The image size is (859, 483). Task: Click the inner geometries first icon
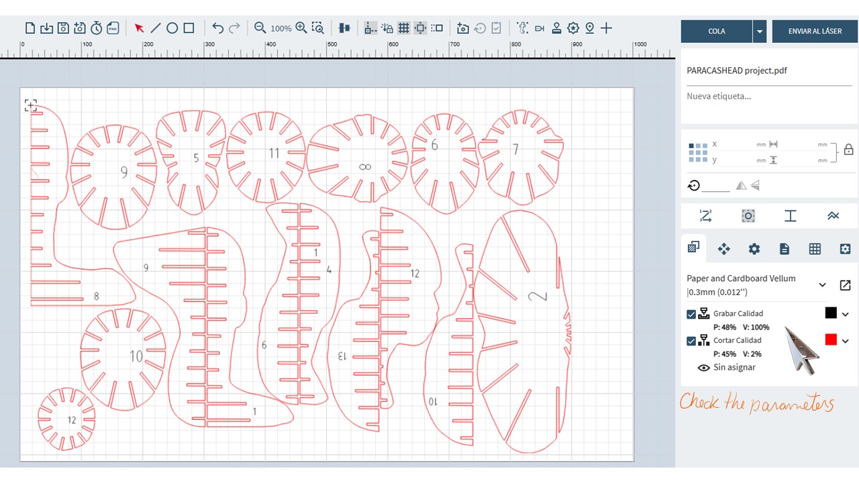tap(748, 215)
